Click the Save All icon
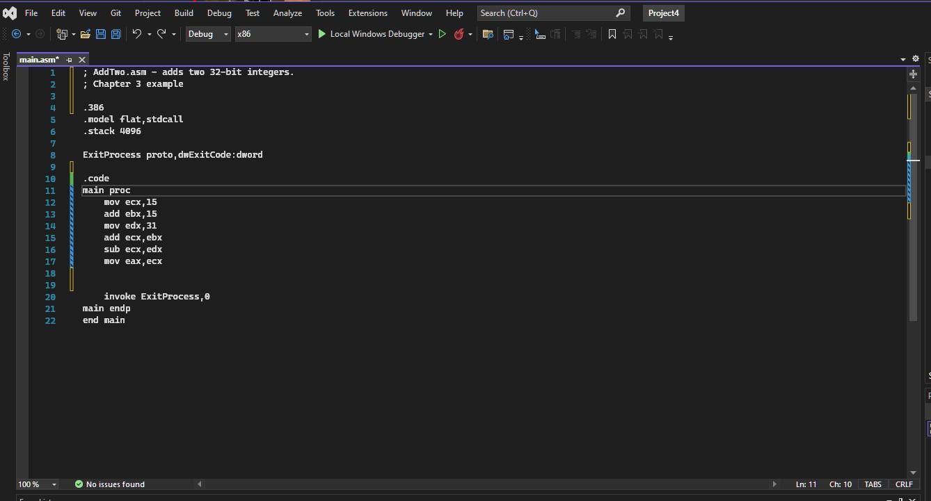 [116, 33]
